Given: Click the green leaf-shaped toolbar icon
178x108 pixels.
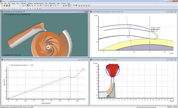Looking at the screenshot, I should (x=51, y=6).
